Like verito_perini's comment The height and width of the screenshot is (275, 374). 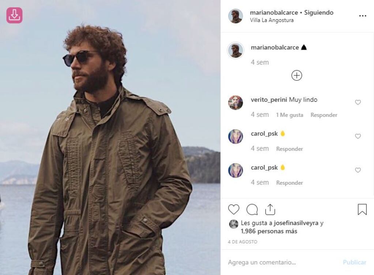point(358,102)
